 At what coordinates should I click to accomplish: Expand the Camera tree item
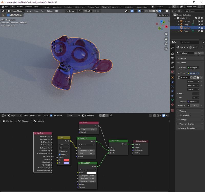[x=178, y=21]
